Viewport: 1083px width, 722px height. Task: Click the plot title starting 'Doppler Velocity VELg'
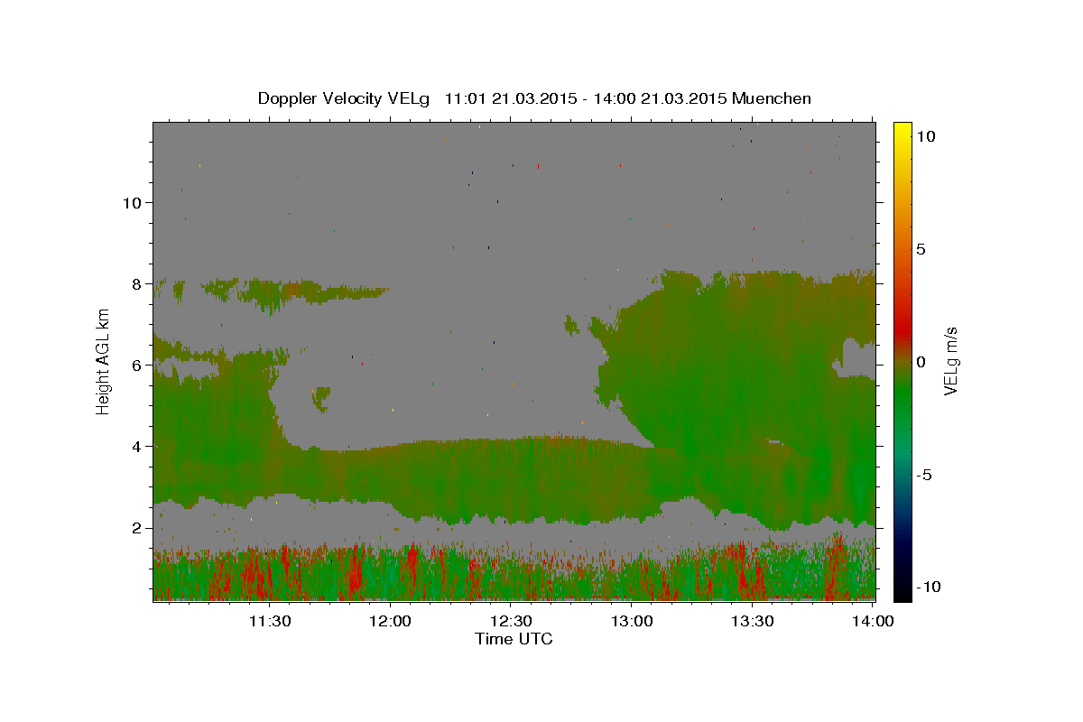pos(534,98)
